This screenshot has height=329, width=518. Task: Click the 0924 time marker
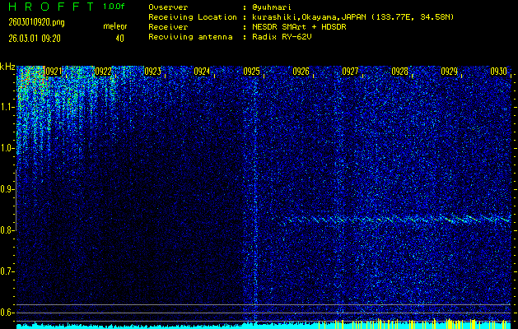[202, 72]
